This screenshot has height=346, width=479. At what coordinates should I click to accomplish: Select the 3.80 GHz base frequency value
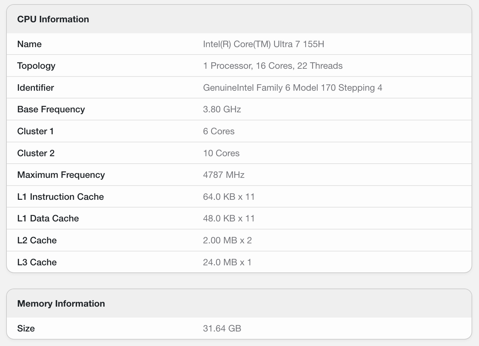[222, 109]
